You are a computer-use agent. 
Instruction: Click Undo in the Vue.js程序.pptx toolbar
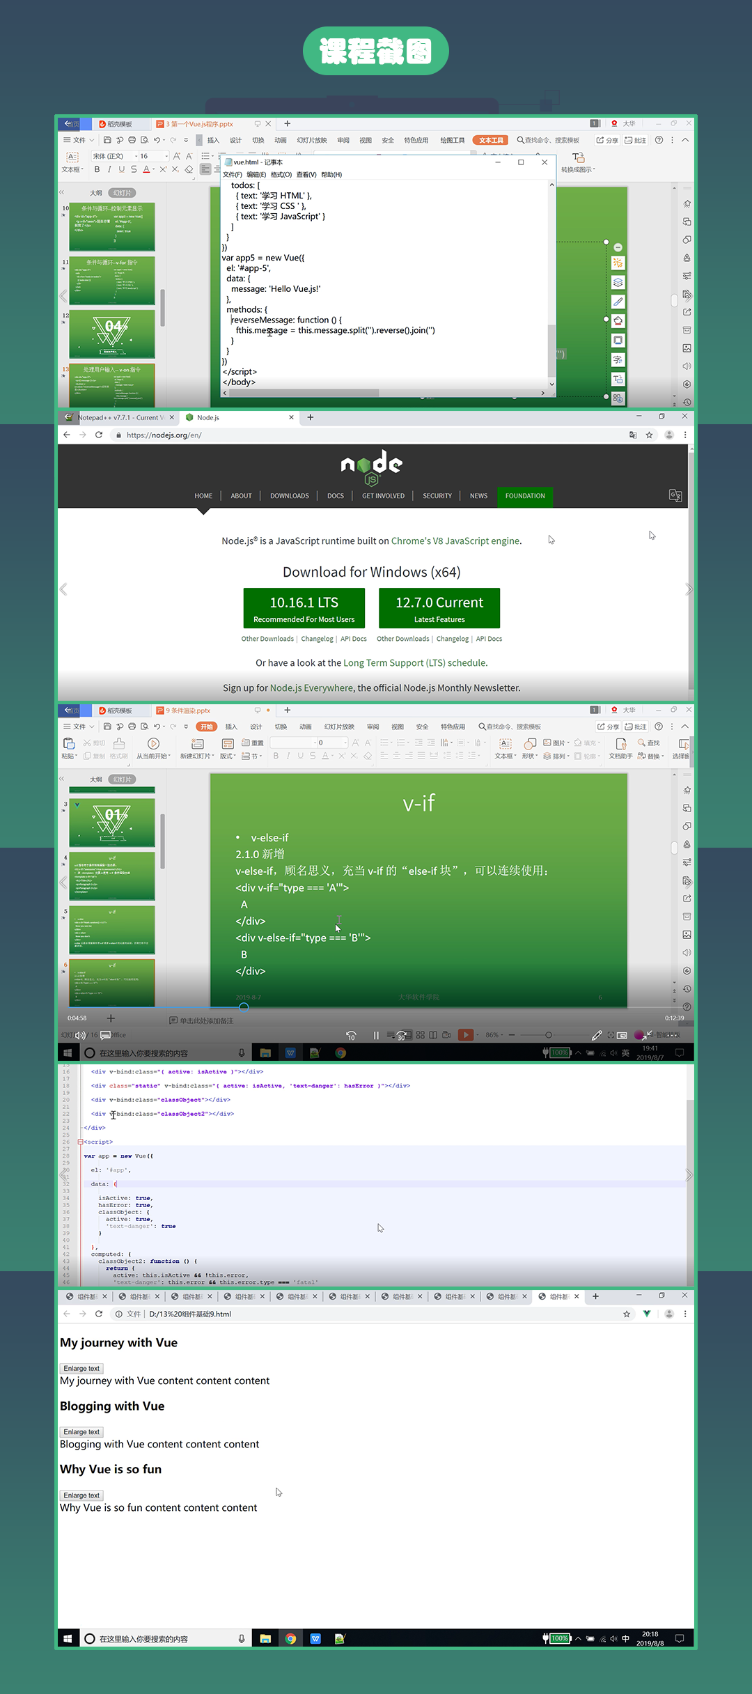(x=157, y=140)
